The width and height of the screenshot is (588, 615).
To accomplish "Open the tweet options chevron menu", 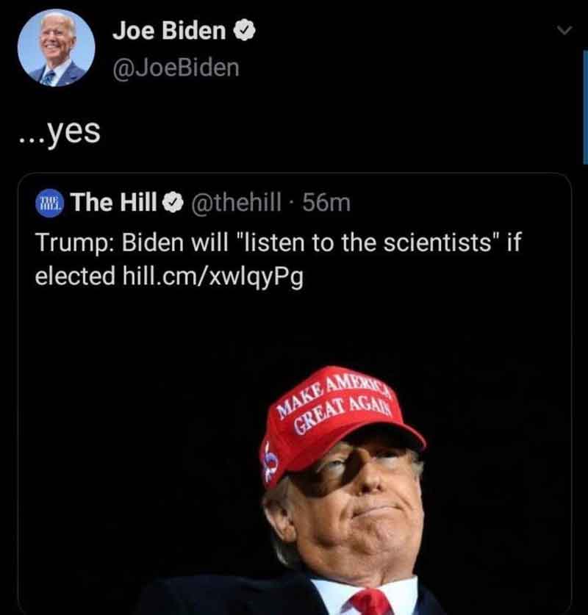I will tap(564, 30).
